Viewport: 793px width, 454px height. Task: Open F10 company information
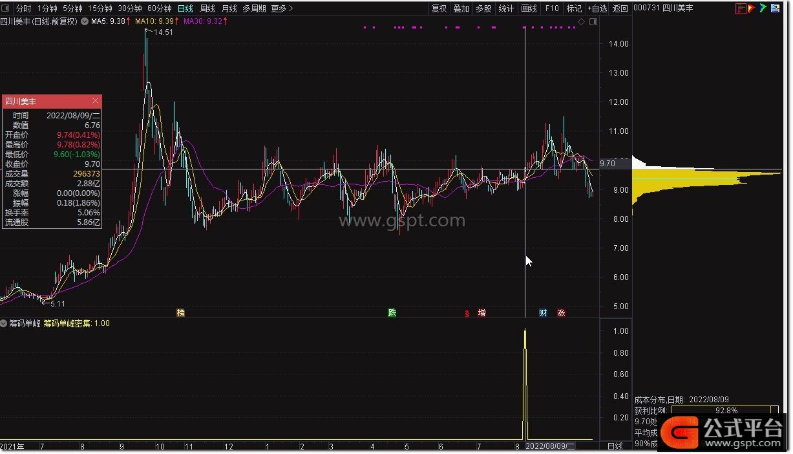552,8
